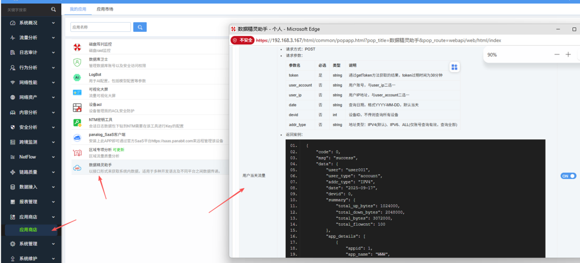Open the 跨境监测 sidebar menu
580x263 pixels.
pyautogui.click(x=31, y=142)
